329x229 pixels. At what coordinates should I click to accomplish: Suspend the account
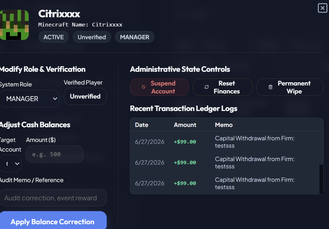coord(159,87)
